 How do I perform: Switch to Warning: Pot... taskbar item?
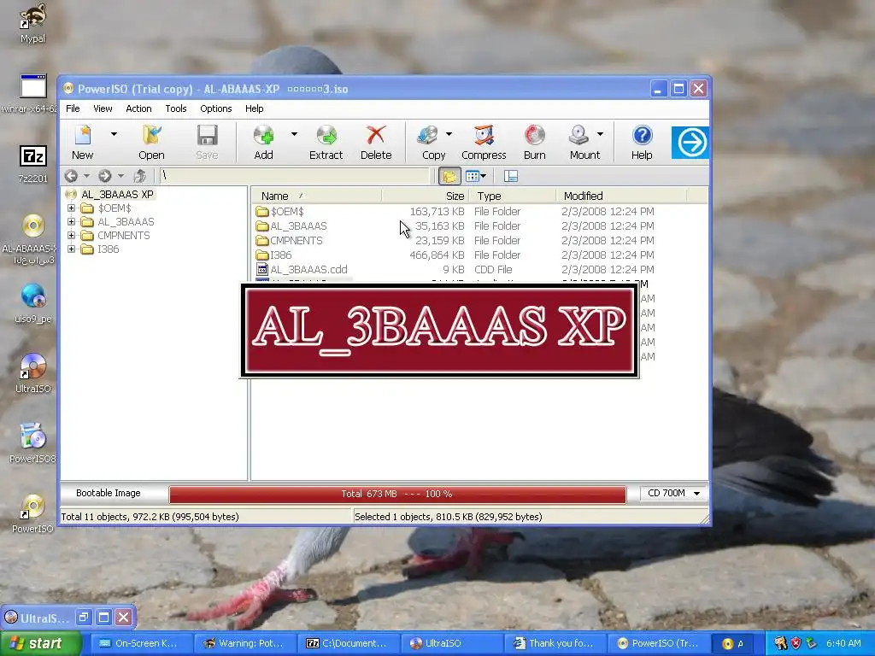244,643
